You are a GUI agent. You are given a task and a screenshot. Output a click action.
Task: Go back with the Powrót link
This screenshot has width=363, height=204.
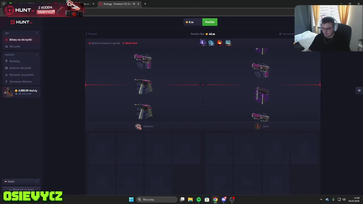(x=91, y=34)
